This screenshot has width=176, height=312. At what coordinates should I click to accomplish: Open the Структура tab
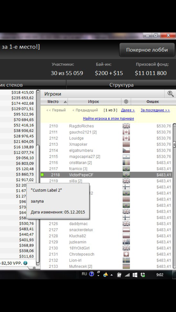click(x=121, y=85)
